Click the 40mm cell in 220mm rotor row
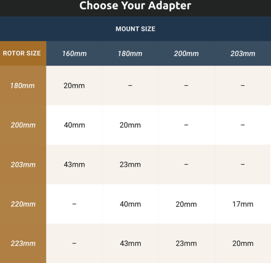Image resolution: width=271 pixels, height=263 pixels. click(130, 204)
